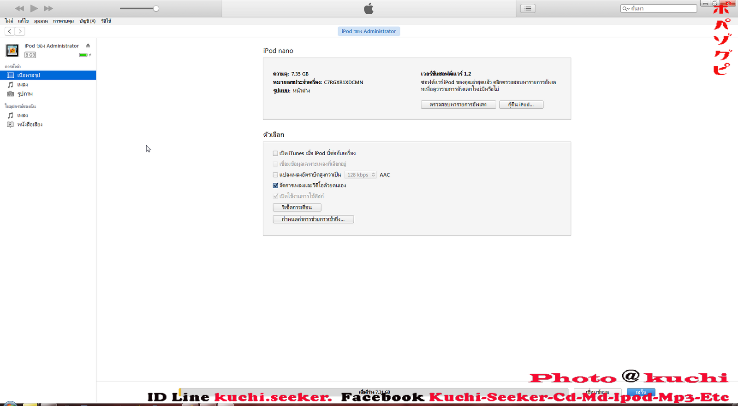Toggle เปิดใช้งานการใช้ดิสก์ checkbox
738x406 pixels.
[x=275, y=196]
